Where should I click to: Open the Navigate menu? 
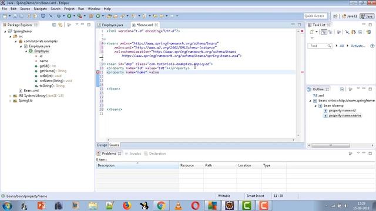click(x=41, y=9)
